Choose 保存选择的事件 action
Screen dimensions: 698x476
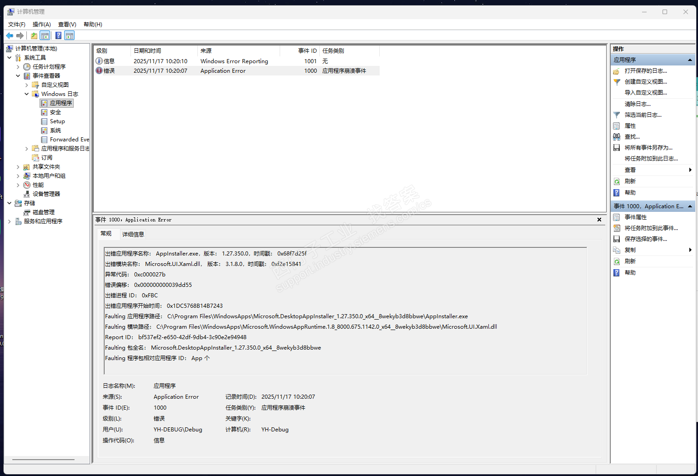pyautogui.click(x=646, y=239)
